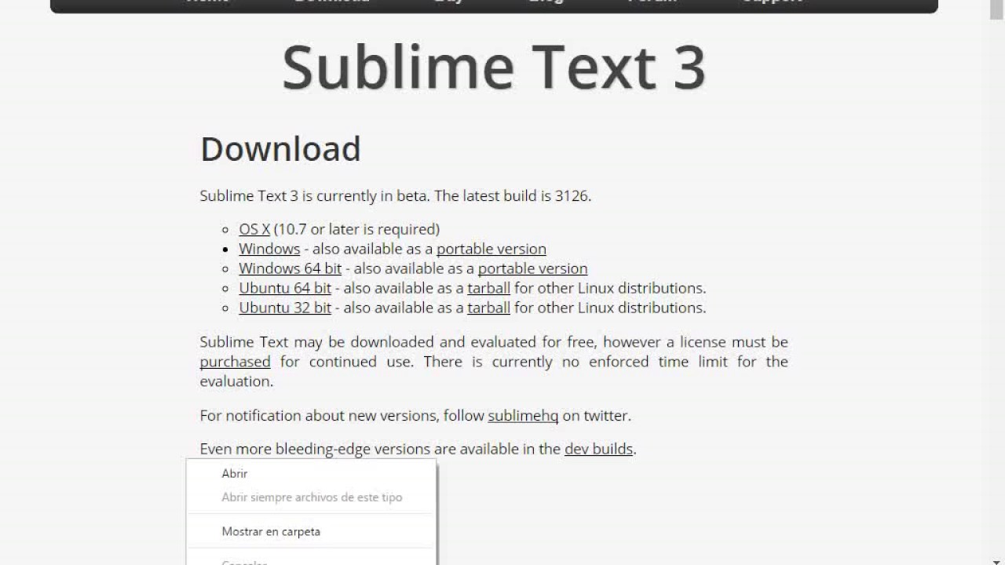
Task: Click 'Even more bleeding-edge versions' text
Action: [x=315, y=449]
